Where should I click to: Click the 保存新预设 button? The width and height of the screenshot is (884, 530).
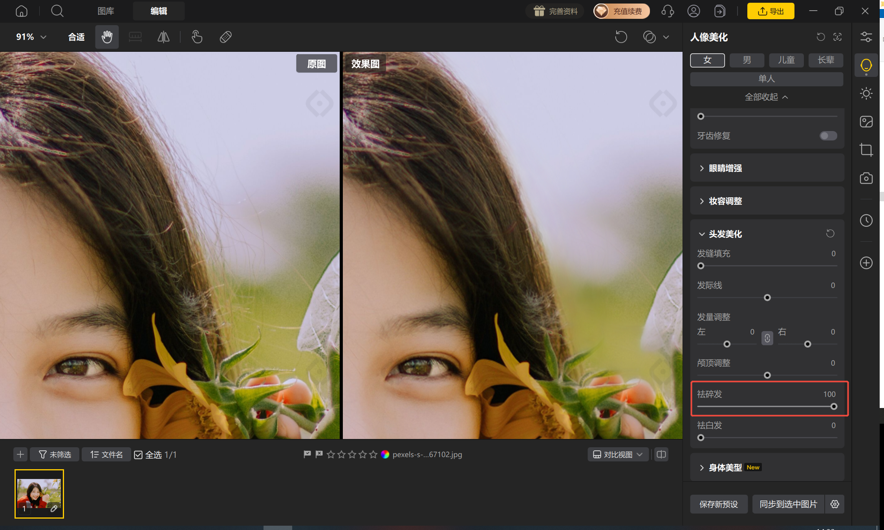(719, 504)
